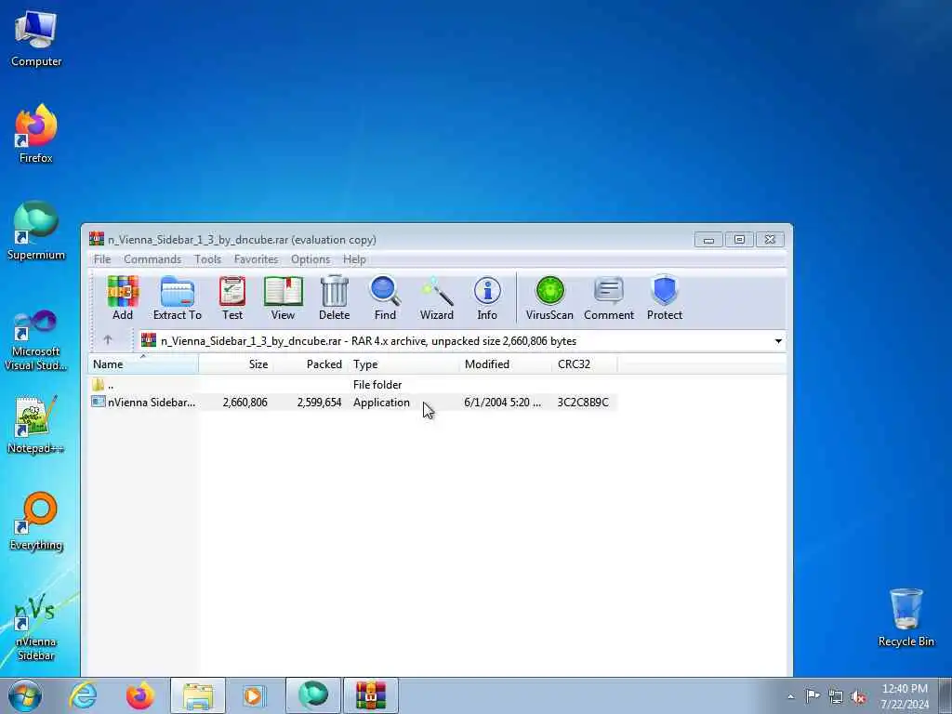Open the Tools menu
Image resolution: width=952 pixels, height=714 pixels.
coord(207,259)
